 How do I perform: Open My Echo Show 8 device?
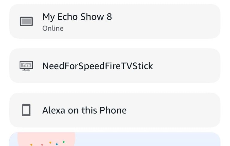coord(77,17)
